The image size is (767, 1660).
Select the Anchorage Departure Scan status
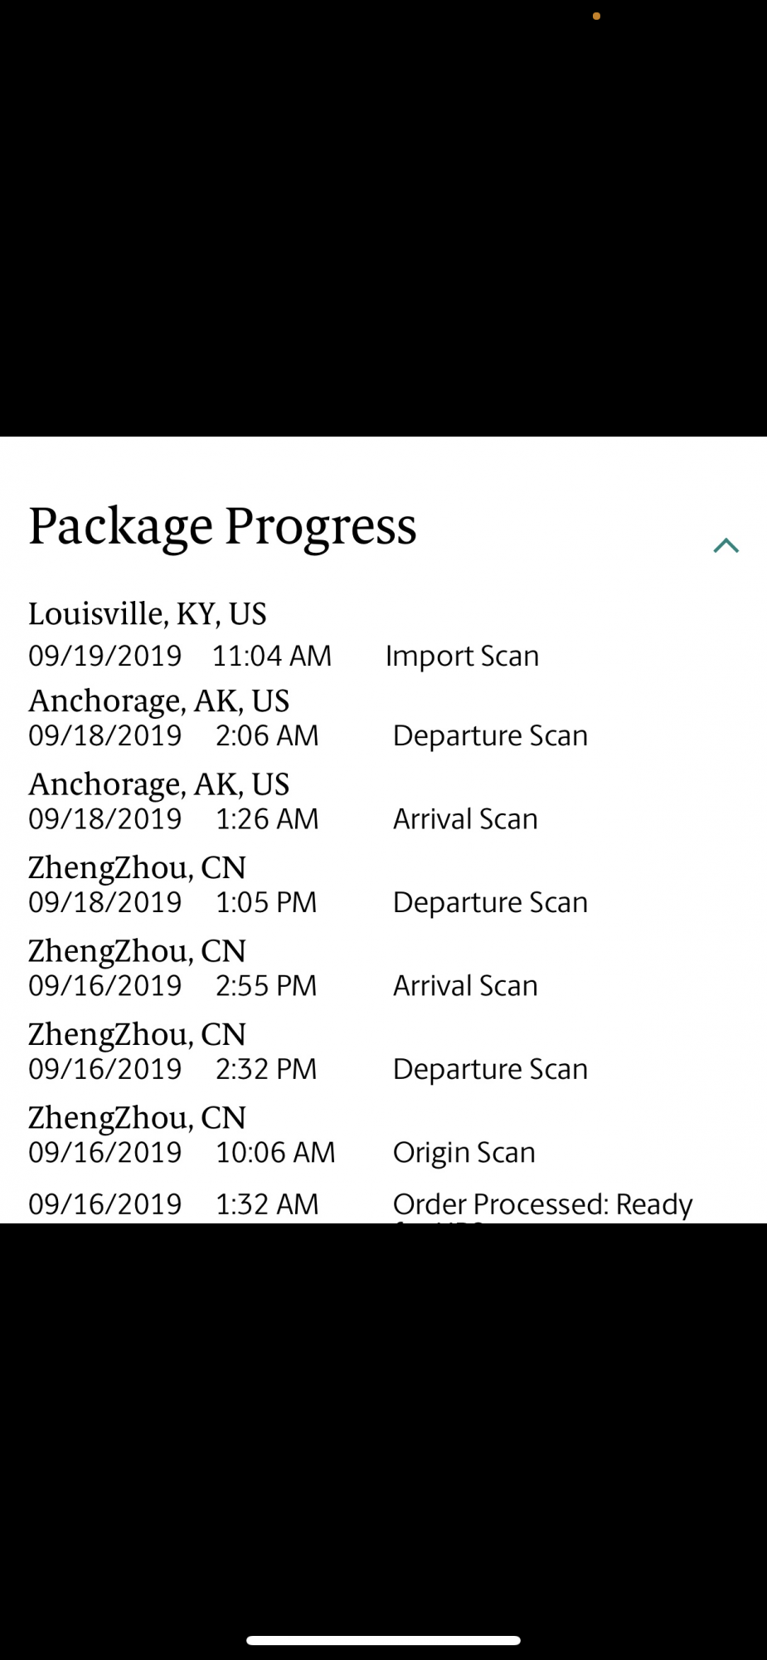pos(490,736)
